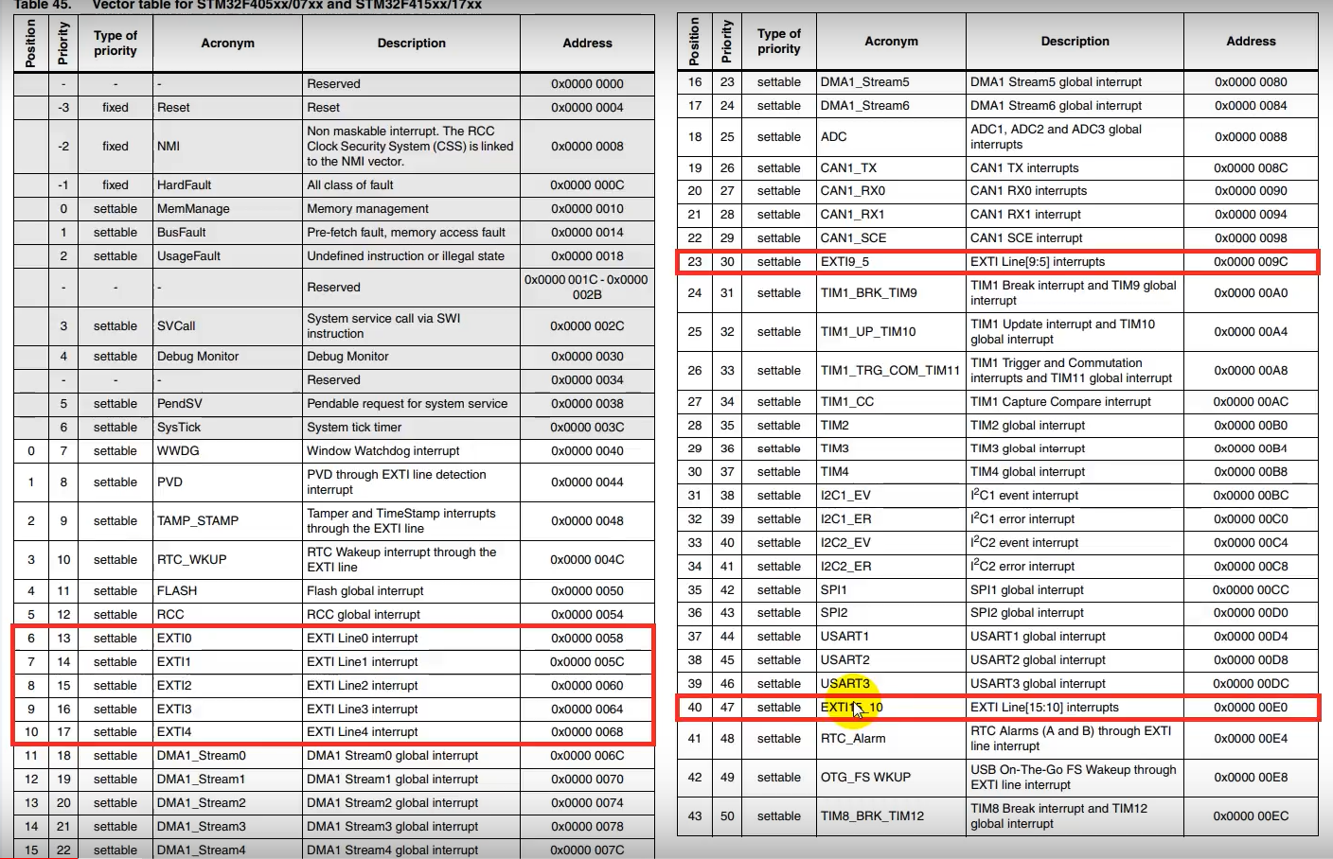Image resolution: width=1333 pixels, height=859 pixels.
Task: Click the 'SVCall' acronym cell
Action: 227,325
